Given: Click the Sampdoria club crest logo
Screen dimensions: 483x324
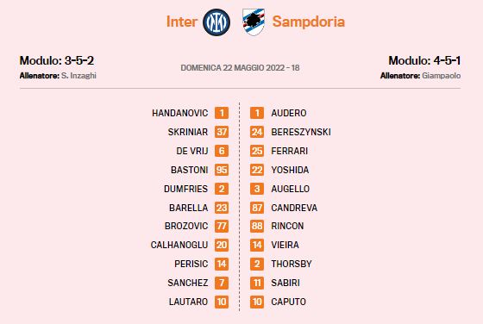Looking at the screenshot, I should click(254, 22).
